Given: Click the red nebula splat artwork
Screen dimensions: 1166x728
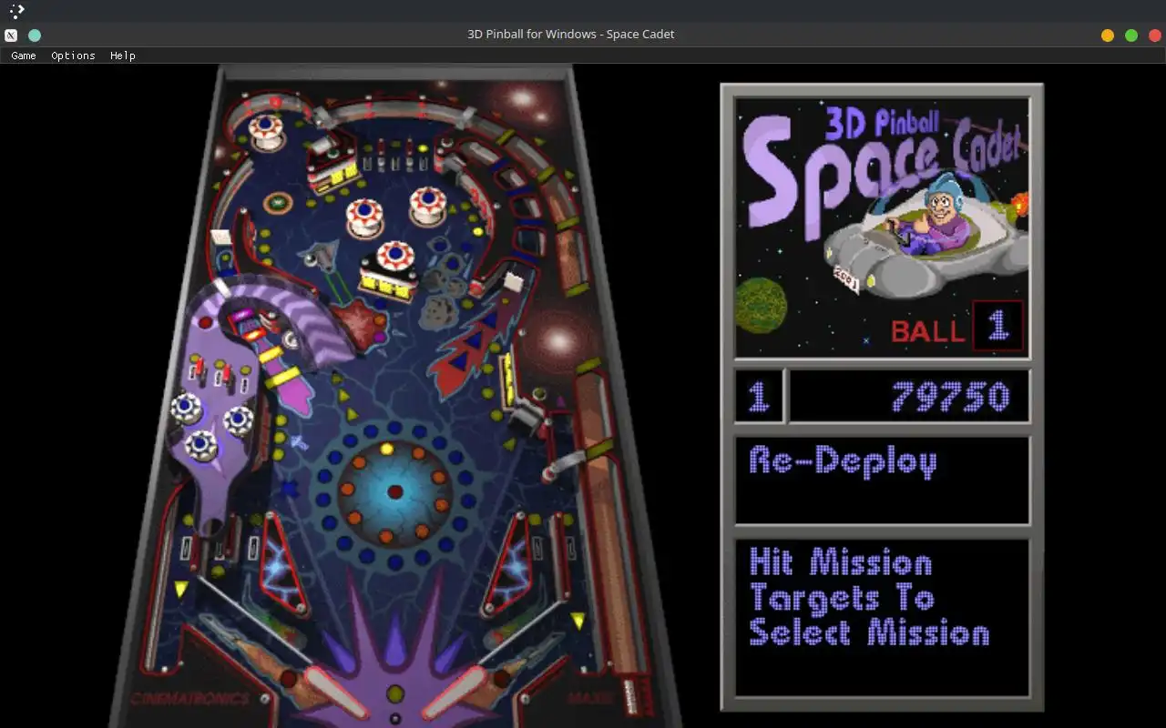Looking at the screenshot, I should (x=363, y=323).
